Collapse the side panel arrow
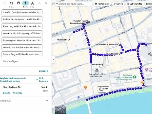152x114 pixels. (53, 60)
